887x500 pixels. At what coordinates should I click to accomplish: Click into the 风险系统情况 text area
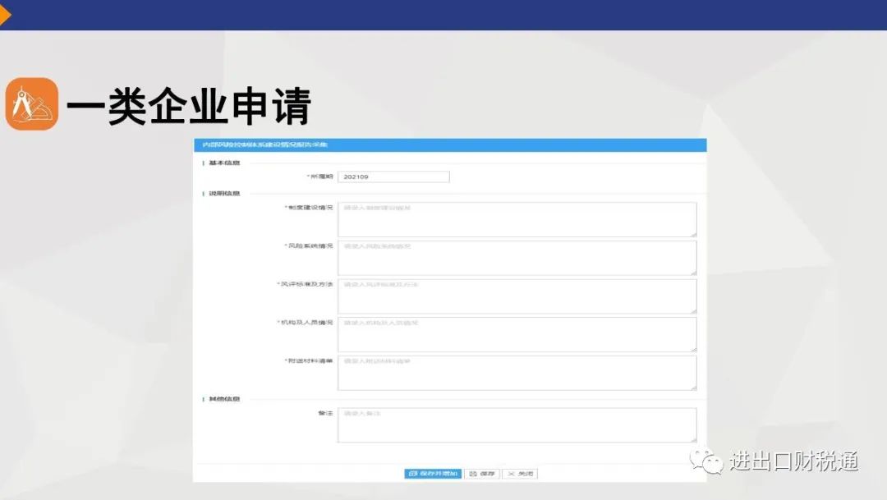(517, 258)
